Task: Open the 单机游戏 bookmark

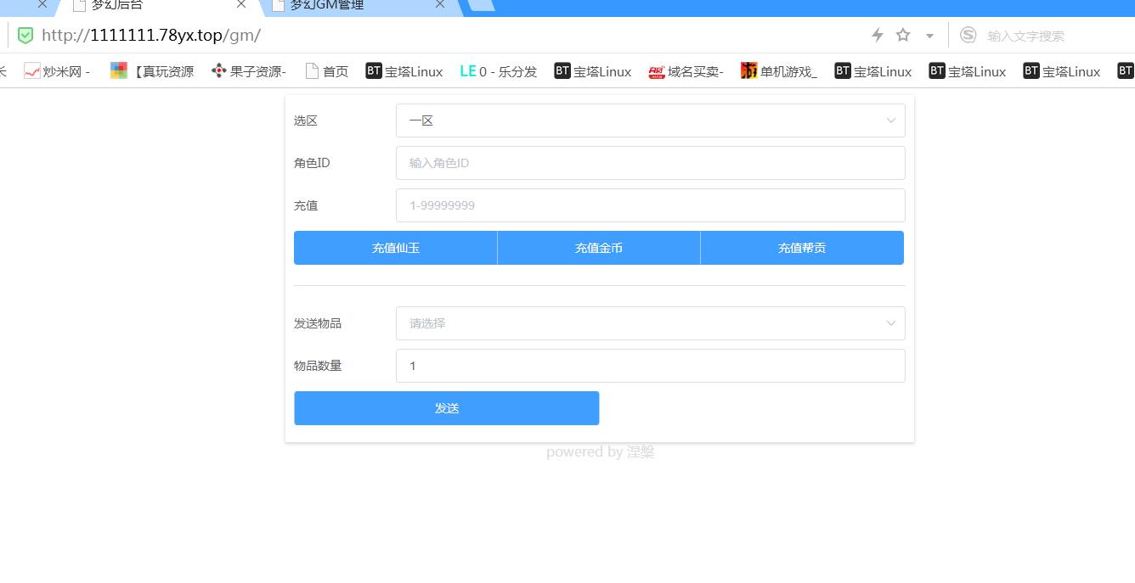Action: (x=779, y=71)
